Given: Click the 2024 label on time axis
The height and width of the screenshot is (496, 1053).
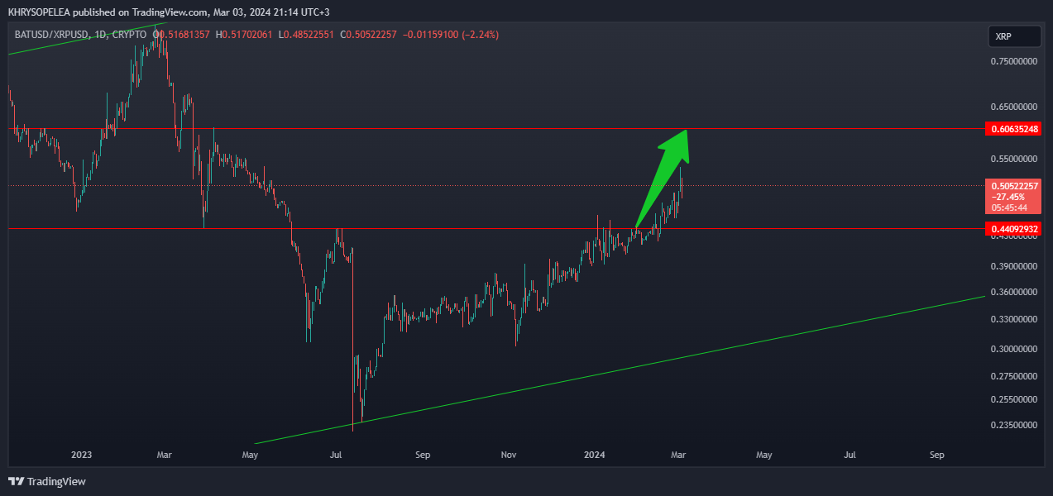Looking at the screenshot, I should coord(595,455).
